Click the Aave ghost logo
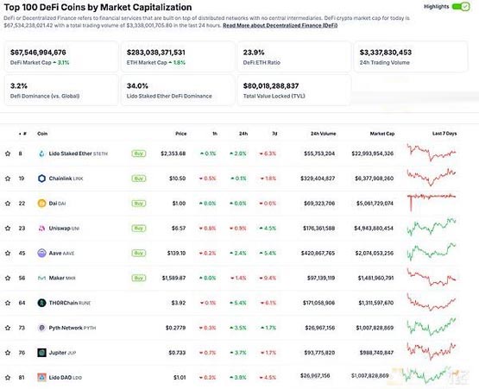This screenshot has height=389, width=479. (41, 253)
